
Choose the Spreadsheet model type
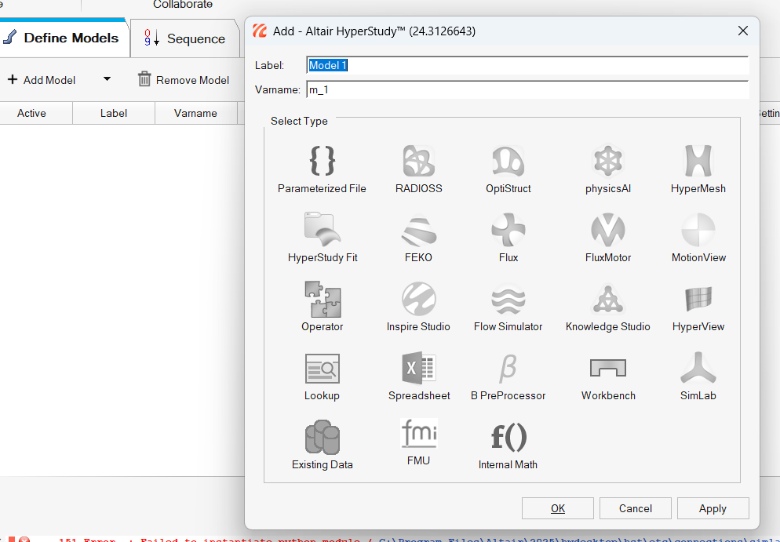(x=419, y=376)
